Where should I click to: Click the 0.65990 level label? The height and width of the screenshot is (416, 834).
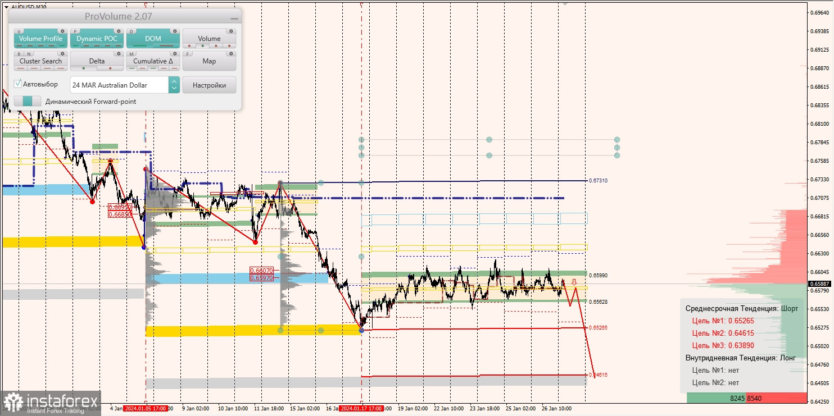[x=598, y=276]
